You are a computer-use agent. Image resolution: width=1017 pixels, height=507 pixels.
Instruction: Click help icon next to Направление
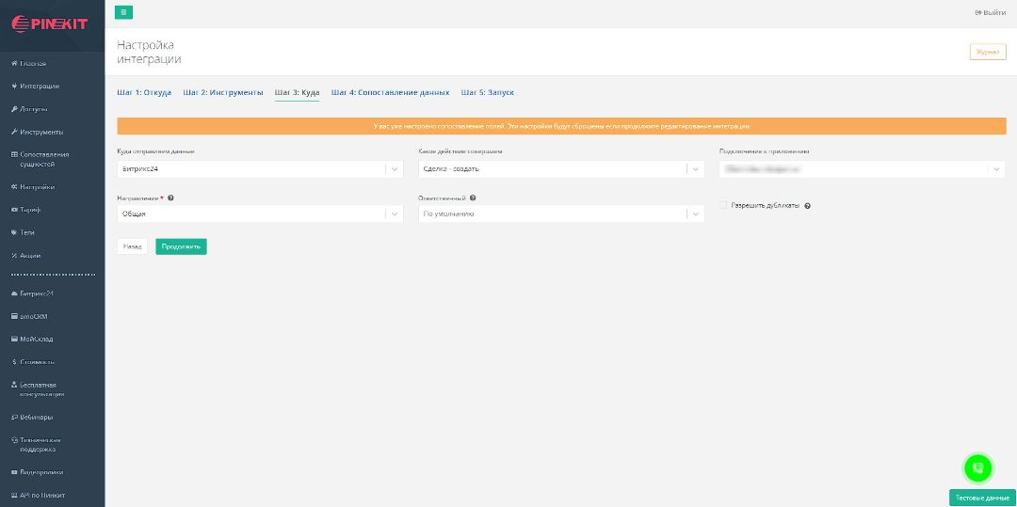click(x=170, y=198)
